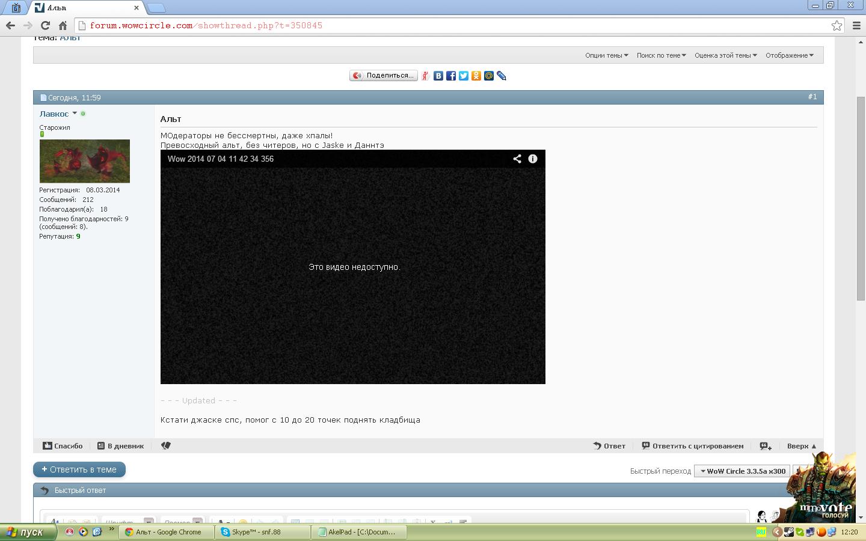This screenshot has width=866, height=541.
Task: Click the Twitter share icon
Action: tap(464, 76)
